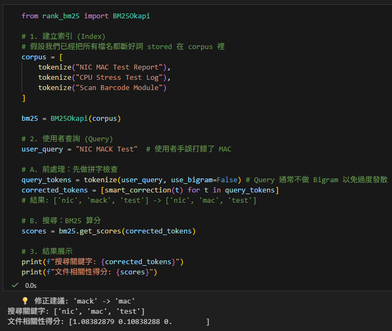
Task: Click the comment about Query not using Bigram
Action: [317, 180]
